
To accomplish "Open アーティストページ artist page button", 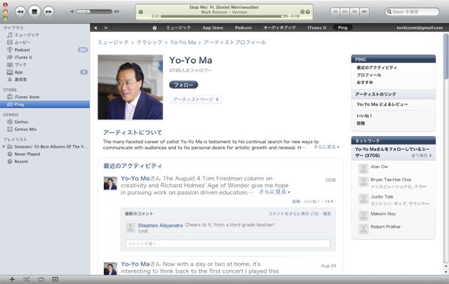I will point(196,100).
